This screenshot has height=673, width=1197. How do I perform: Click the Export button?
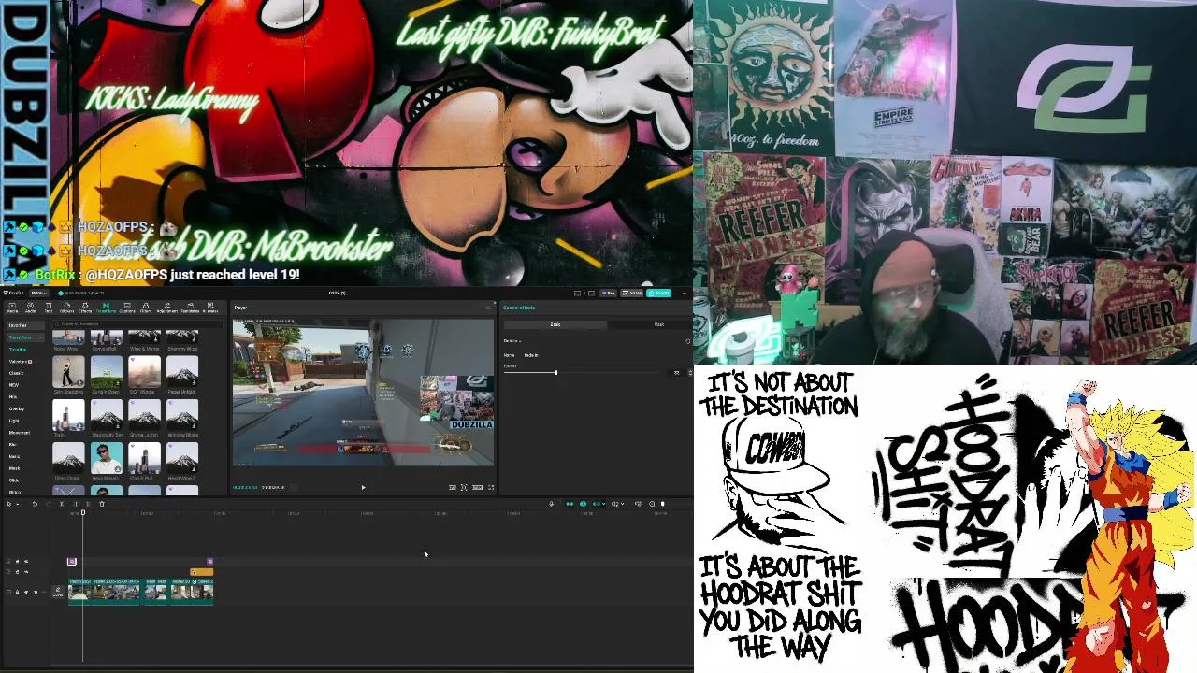coord(658,293)
